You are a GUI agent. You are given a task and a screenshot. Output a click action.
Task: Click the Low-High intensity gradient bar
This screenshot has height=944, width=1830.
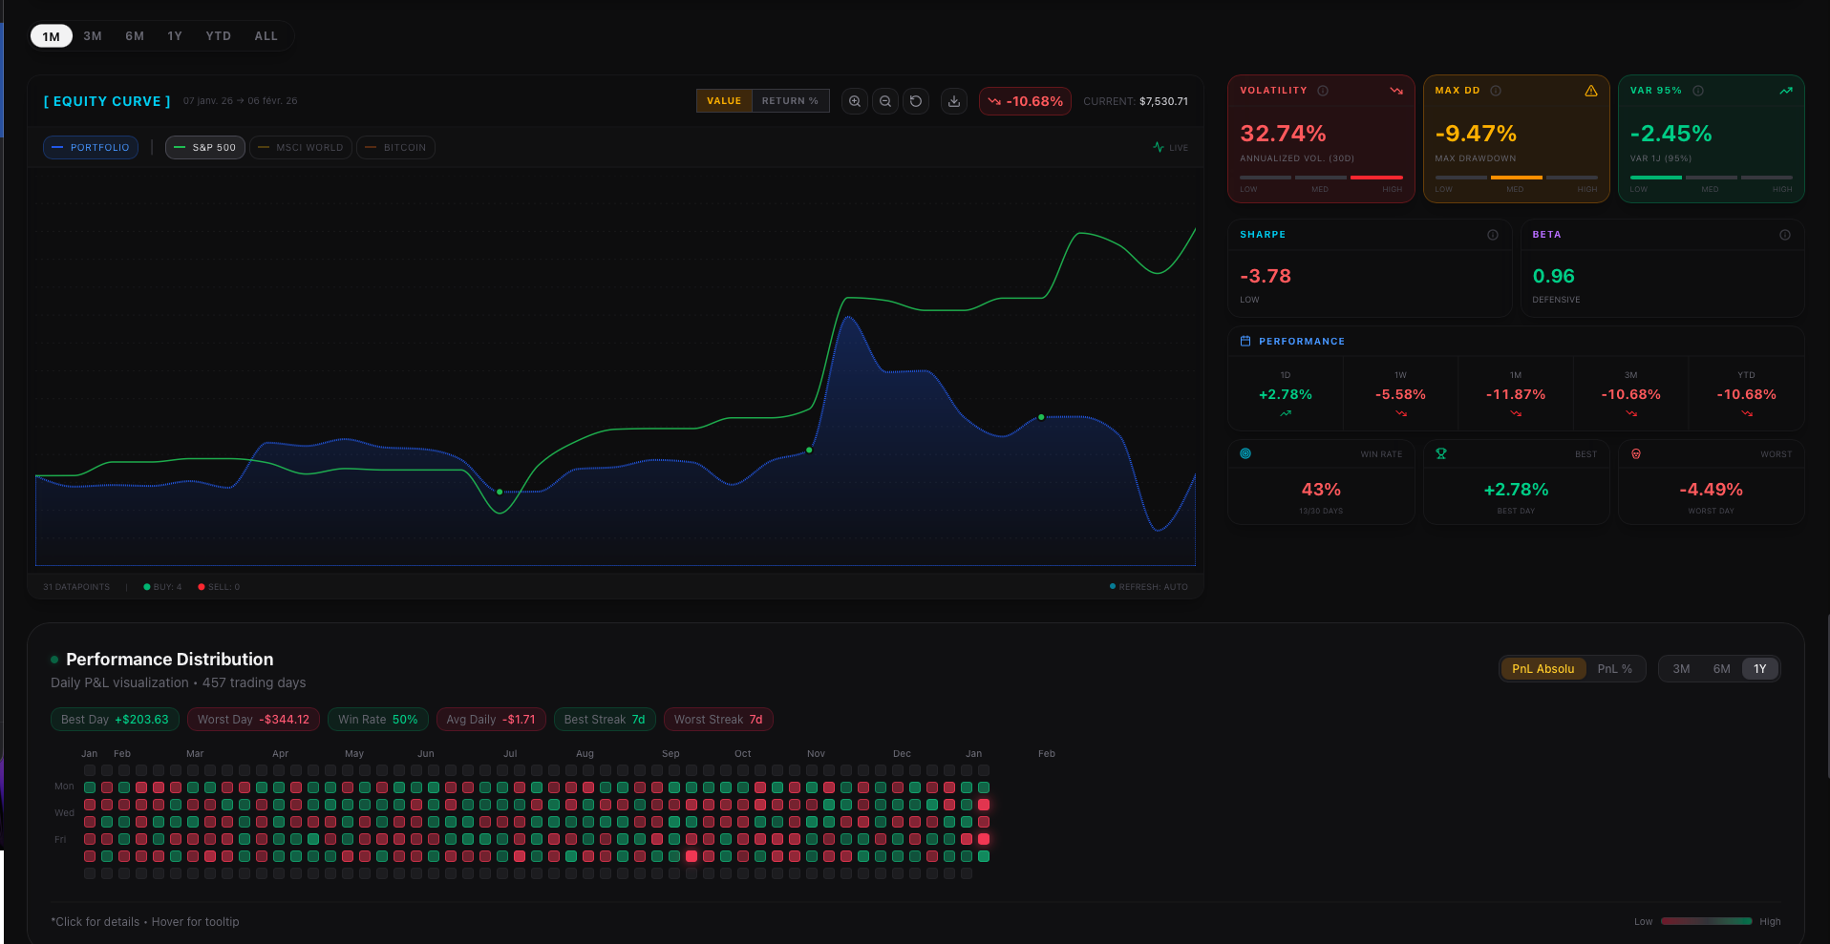(1707, 921)
